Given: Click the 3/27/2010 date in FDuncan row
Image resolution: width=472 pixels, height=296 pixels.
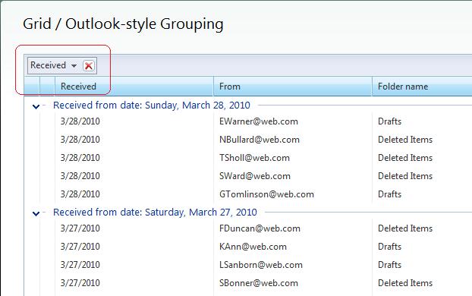Looking at the screenshot, I should [80, 228].
